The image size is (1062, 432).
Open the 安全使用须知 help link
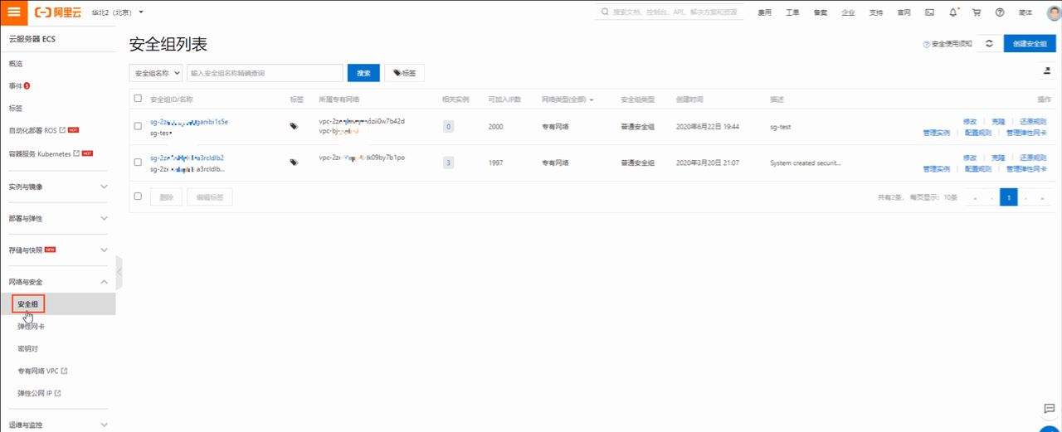(x=948, y=44)
